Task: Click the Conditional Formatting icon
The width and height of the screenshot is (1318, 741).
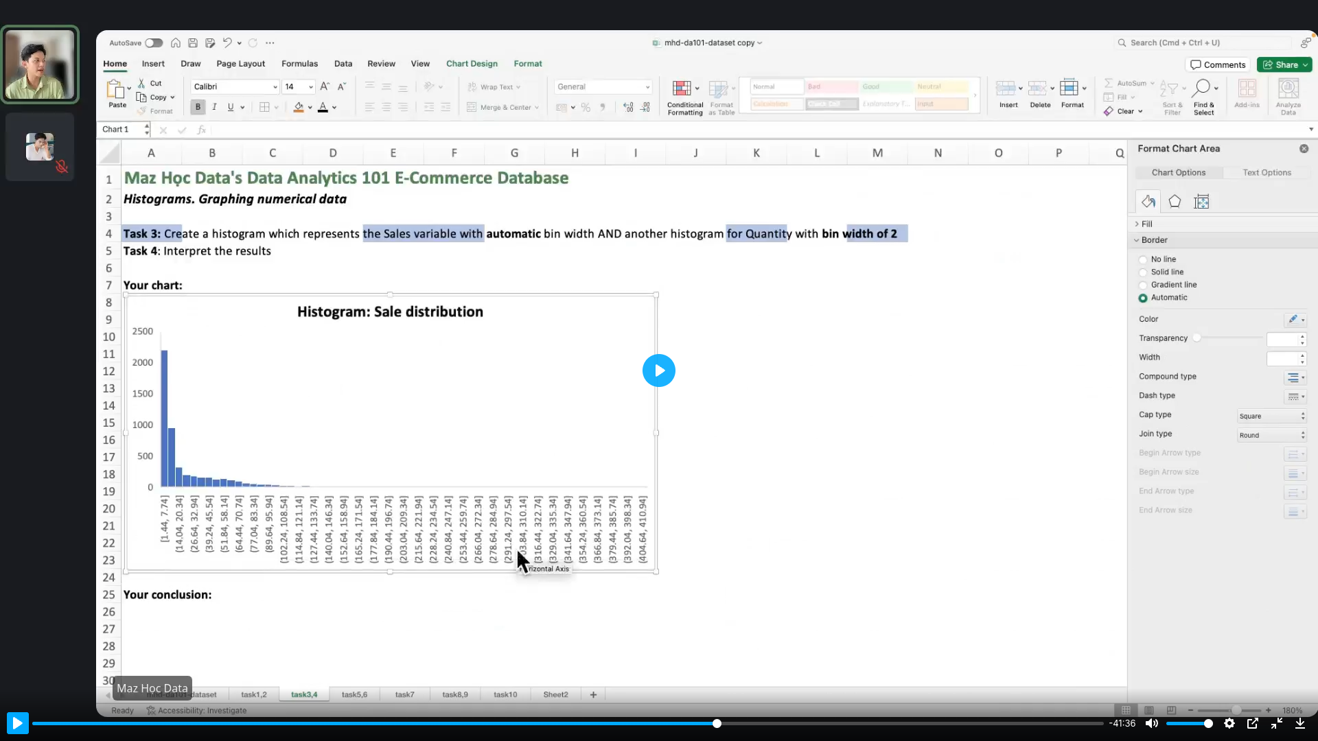Action: [682, 89]
